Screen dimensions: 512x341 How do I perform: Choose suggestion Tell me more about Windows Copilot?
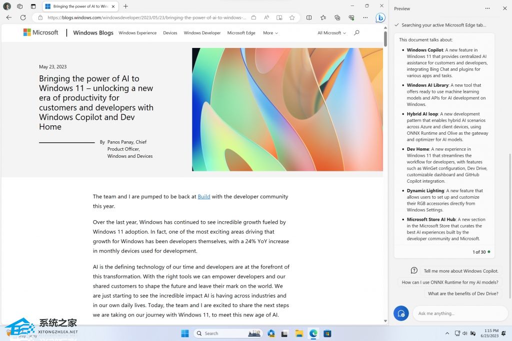[460, 271]
